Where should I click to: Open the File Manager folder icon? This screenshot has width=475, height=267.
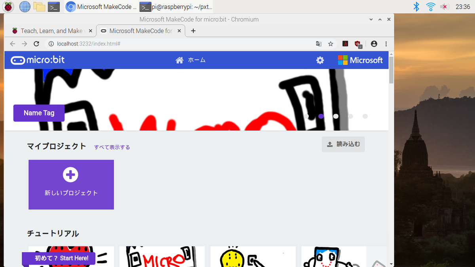pyautogui.click(x=39, y=6)
